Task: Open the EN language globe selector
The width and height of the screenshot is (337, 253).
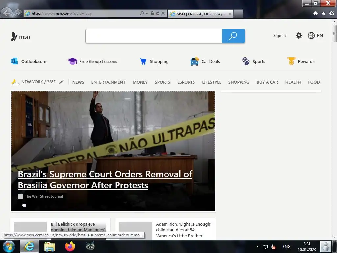Action: coord(315,36)
